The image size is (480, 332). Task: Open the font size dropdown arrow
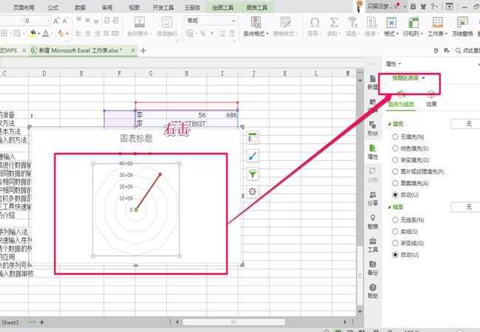coord(48,21)
